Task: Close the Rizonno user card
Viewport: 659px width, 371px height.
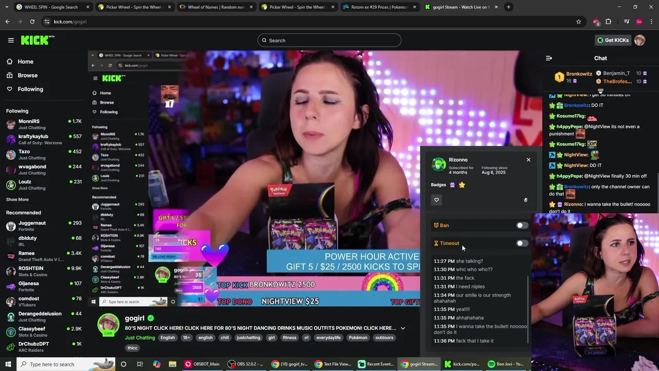Action: coord(528,160)
